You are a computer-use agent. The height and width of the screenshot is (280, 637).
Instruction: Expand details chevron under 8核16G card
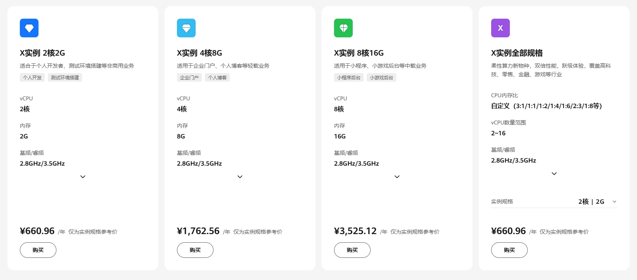397,177
